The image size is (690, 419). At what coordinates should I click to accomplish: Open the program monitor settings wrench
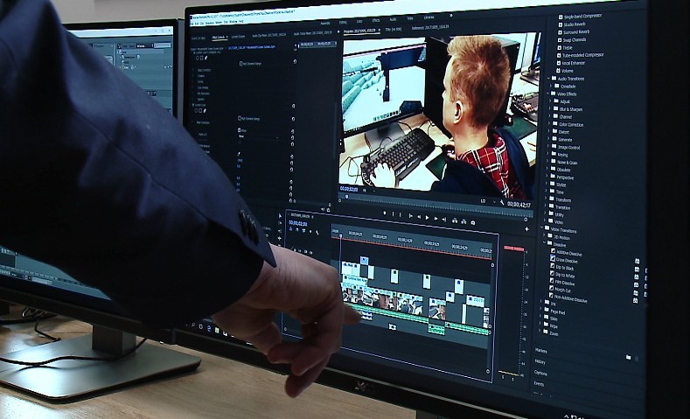pos(502,202)
